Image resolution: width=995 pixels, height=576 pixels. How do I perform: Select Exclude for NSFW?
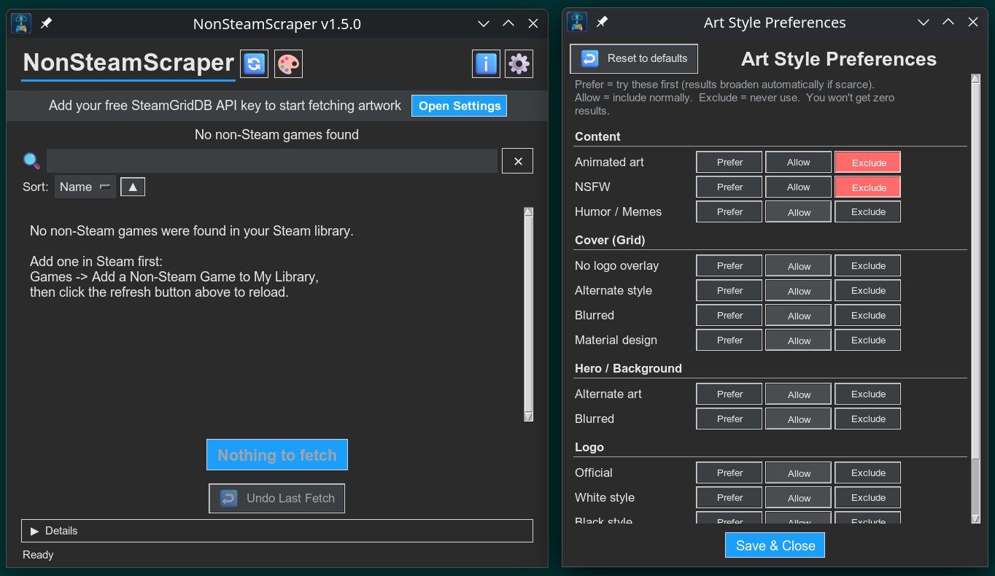click(868, 187)
